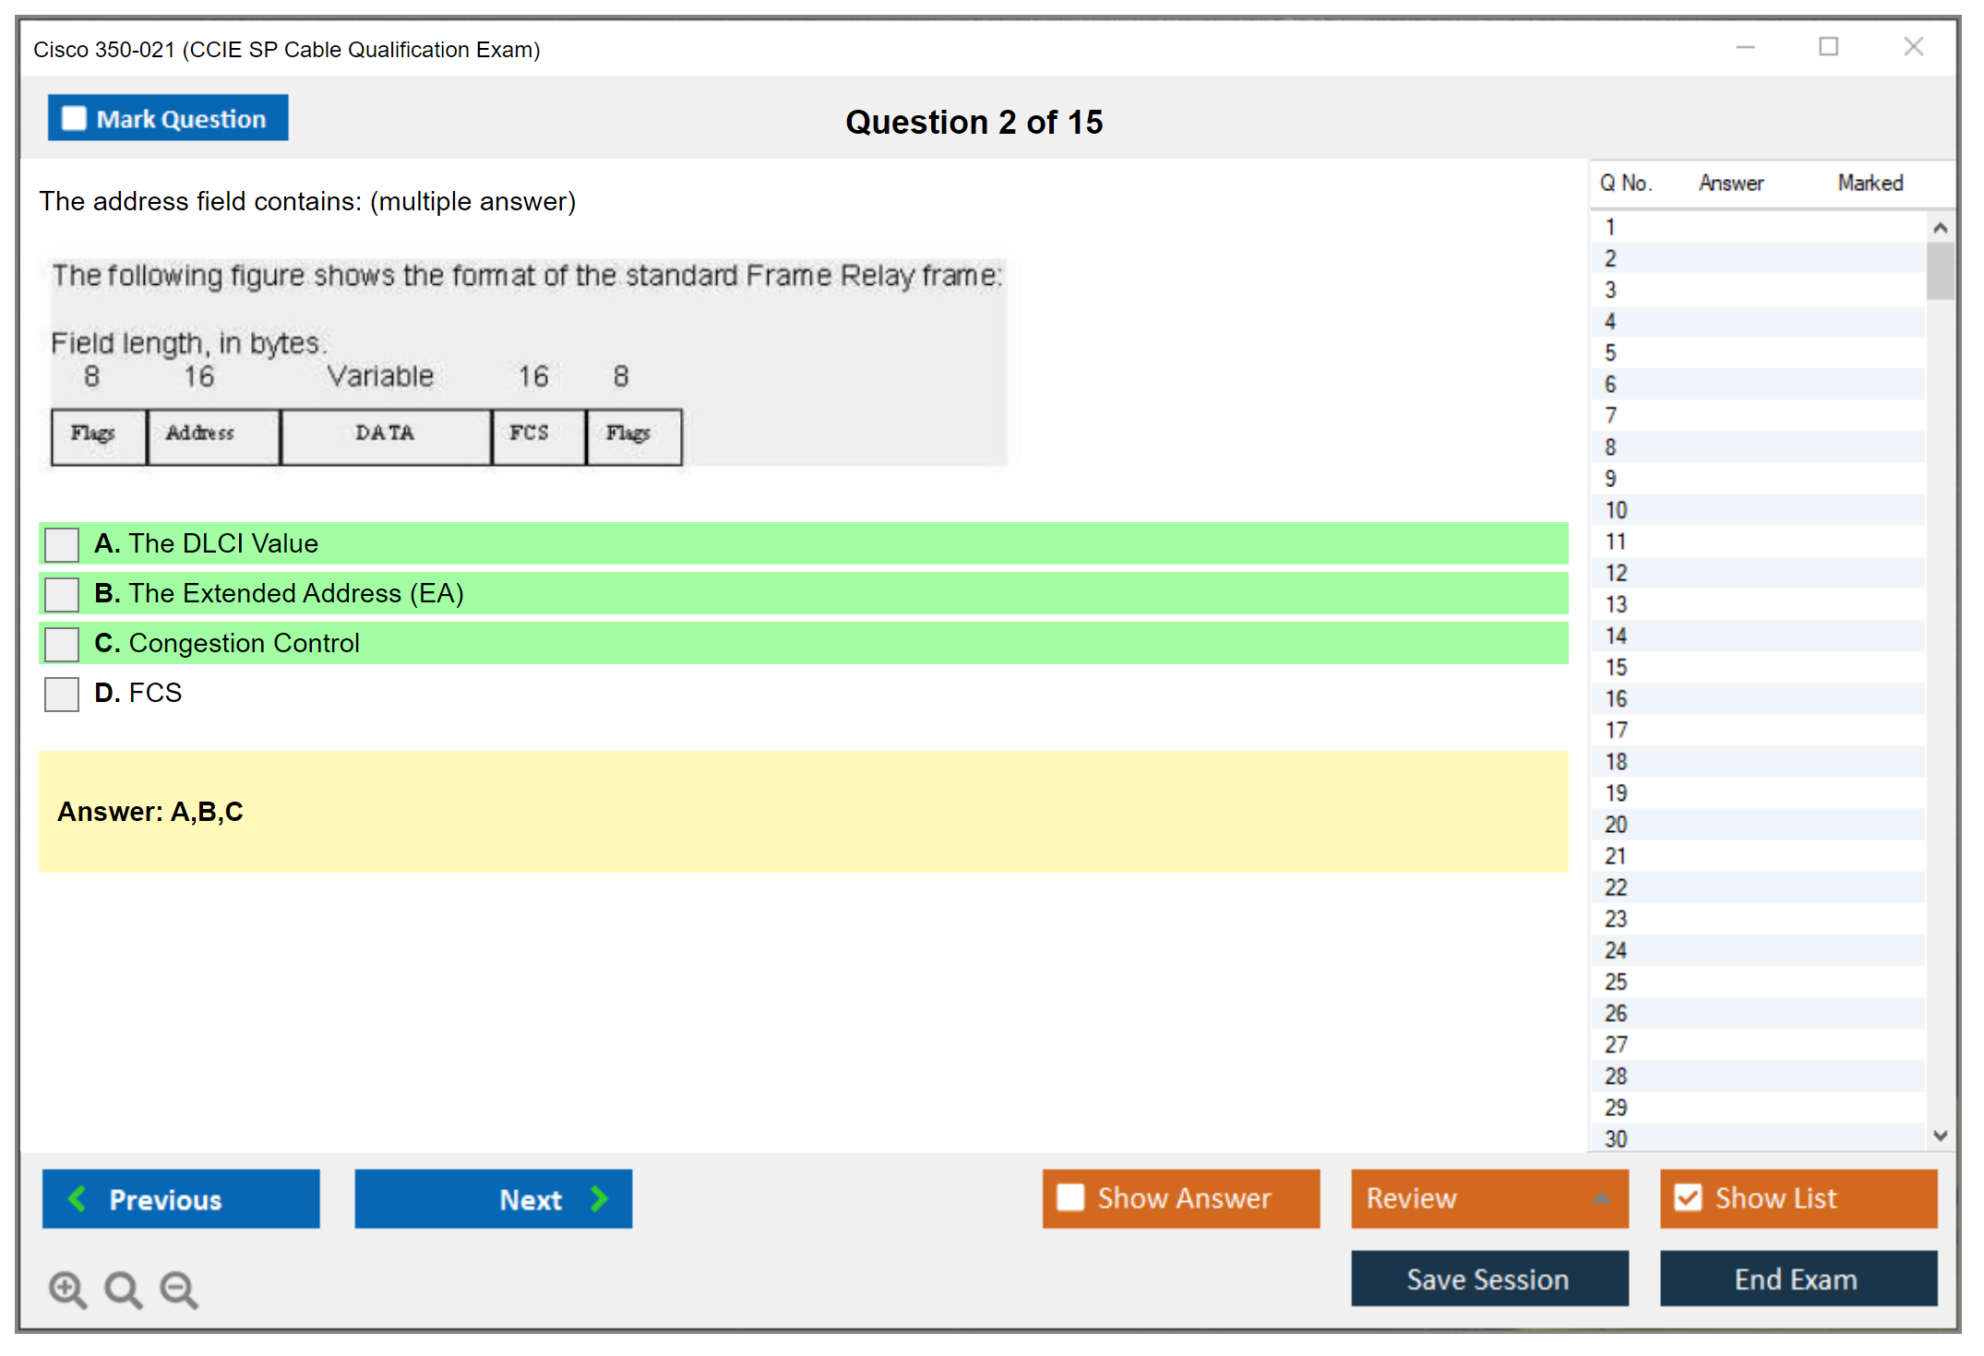The height and width of the screenshot is (1356, 1984).
Task: Check option A The DLCI Value
Action: tap(62, 544)
